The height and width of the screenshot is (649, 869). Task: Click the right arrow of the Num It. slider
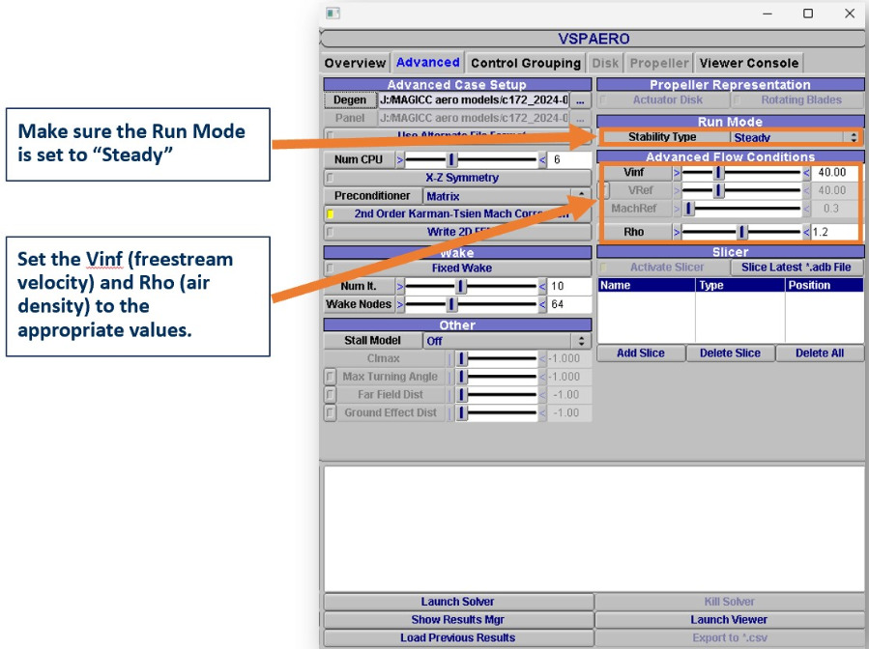click(x=542, y=287)
